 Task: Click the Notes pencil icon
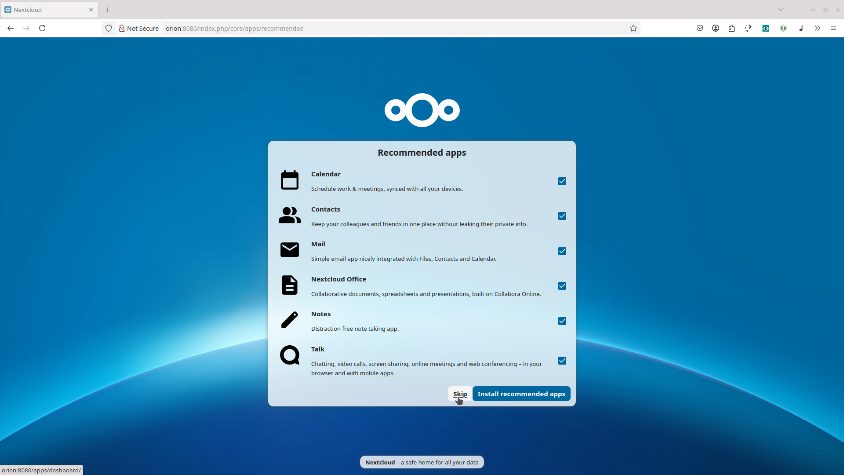[x=290, y=320]
